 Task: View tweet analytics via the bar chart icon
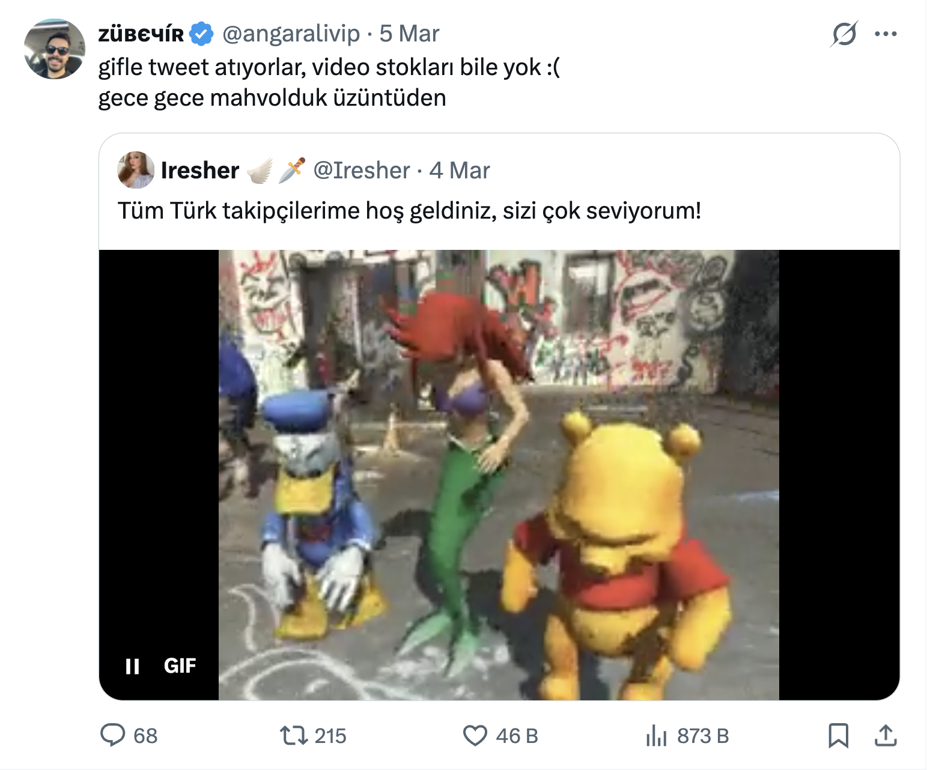click(656, 735)
